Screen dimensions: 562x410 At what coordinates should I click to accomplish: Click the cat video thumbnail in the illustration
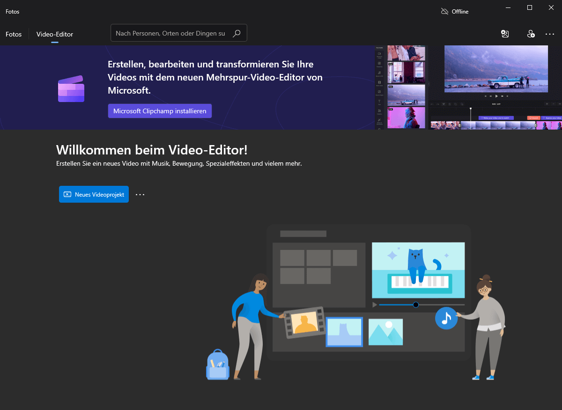[418, 271]
